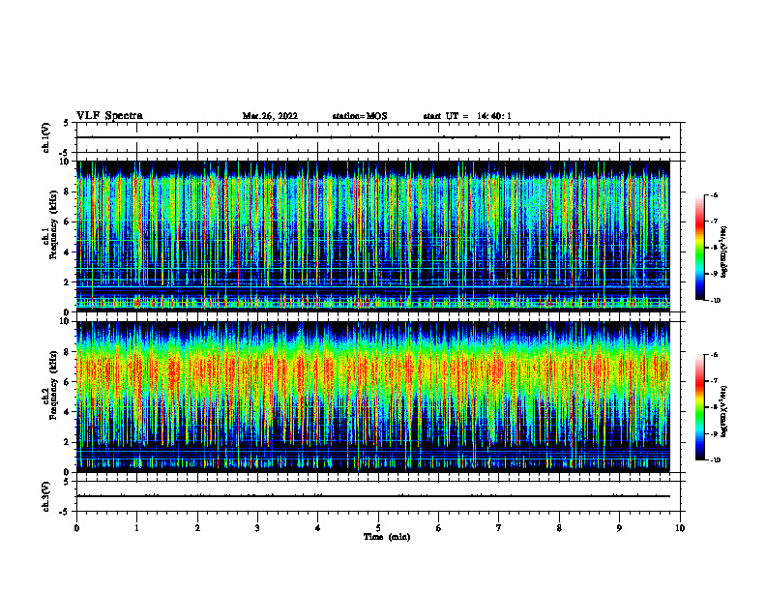
Task: Click time axis tick label '0'
Action: [76, 528]
